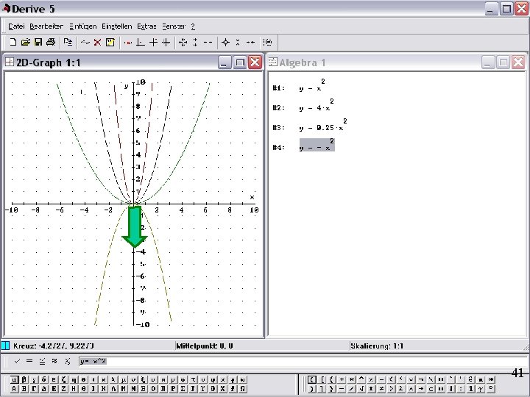Image resolution: width=530 pixels, height=397 pixels.
Task: Open the Einfügen menu
Action: [82, 26]
